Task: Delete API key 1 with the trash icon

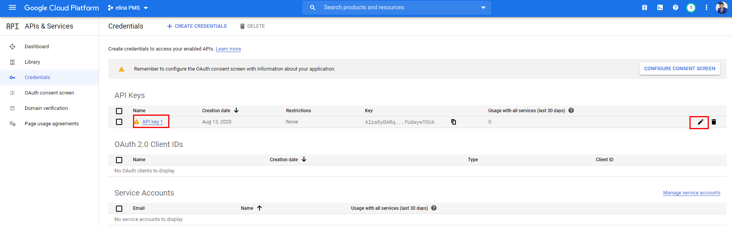Action: tap(714, 122)
